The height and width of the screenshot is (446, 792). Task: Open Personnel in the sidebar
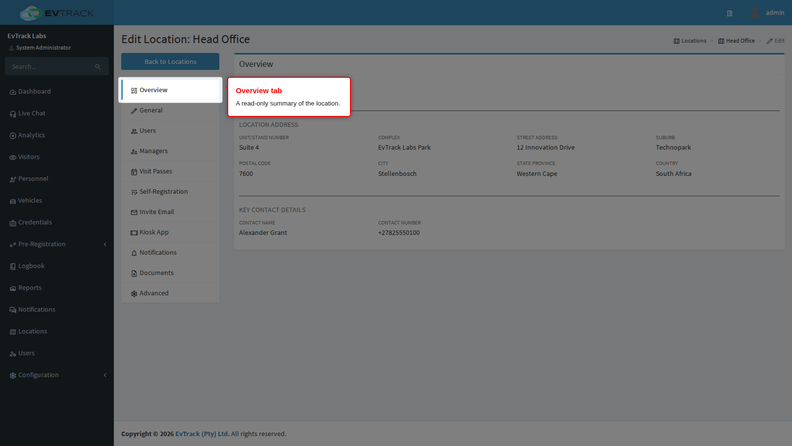(x=57, y=179)
